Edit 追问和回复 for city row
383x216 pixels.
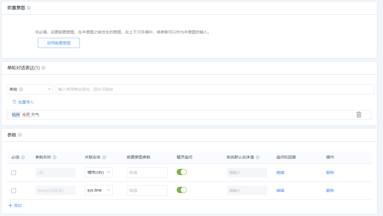click(280, 173)
